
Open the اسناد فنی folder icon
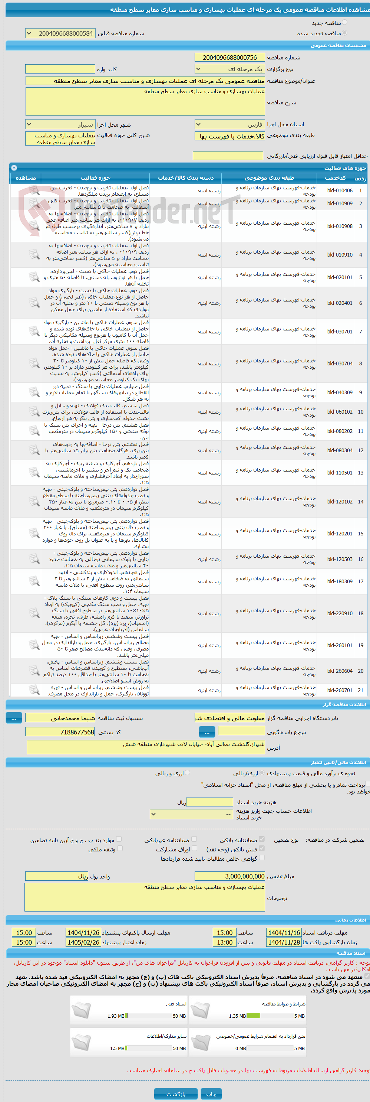pos(81,1010)
